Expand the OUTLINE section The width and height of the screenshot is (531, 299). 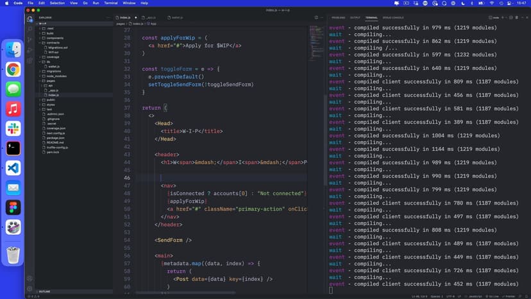click(x=45, y=291)
